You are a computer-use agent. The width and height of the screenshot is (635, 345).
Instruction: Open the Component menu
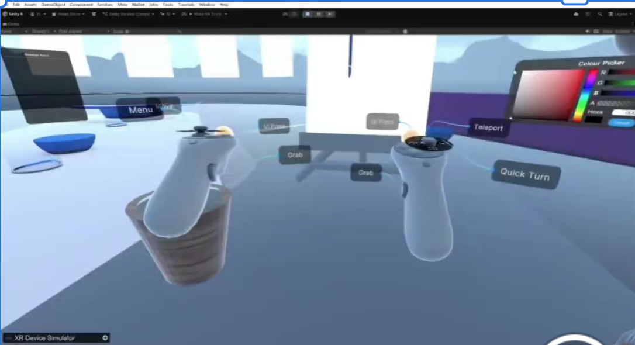(81, 5)
